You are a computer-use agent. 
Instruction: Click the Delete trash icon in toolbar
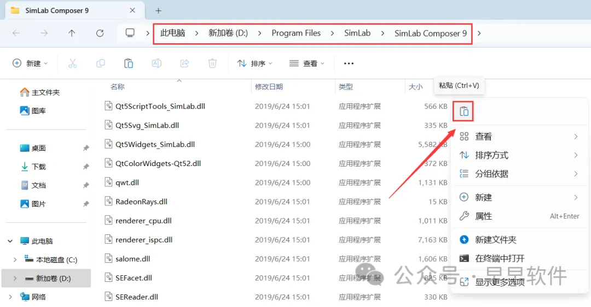212,63
